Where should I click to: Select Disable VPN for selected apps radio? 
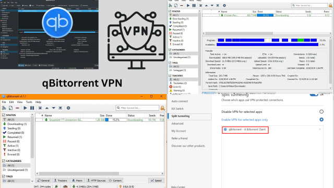click(321, 111)
